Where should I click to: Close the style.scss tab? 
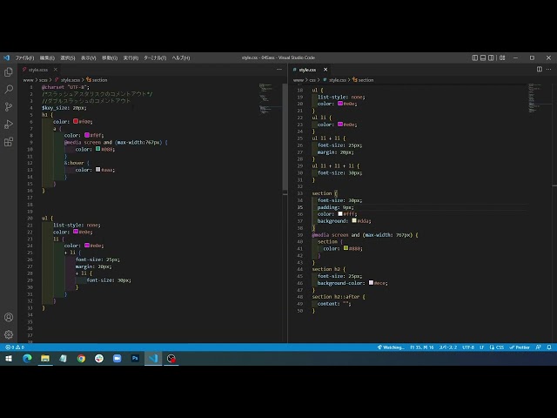click(x=56, y=70)
